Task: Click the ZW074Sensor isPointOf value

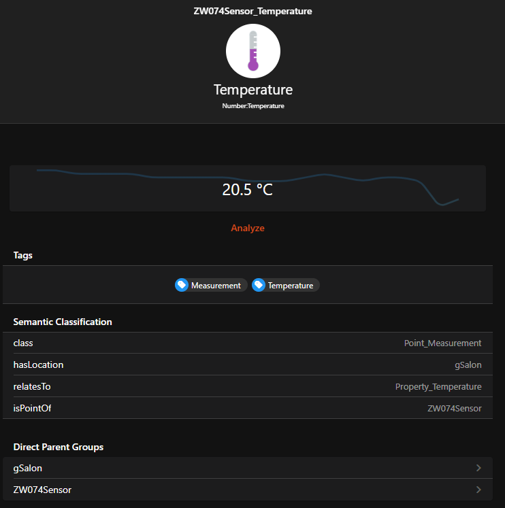Action: 455,409
